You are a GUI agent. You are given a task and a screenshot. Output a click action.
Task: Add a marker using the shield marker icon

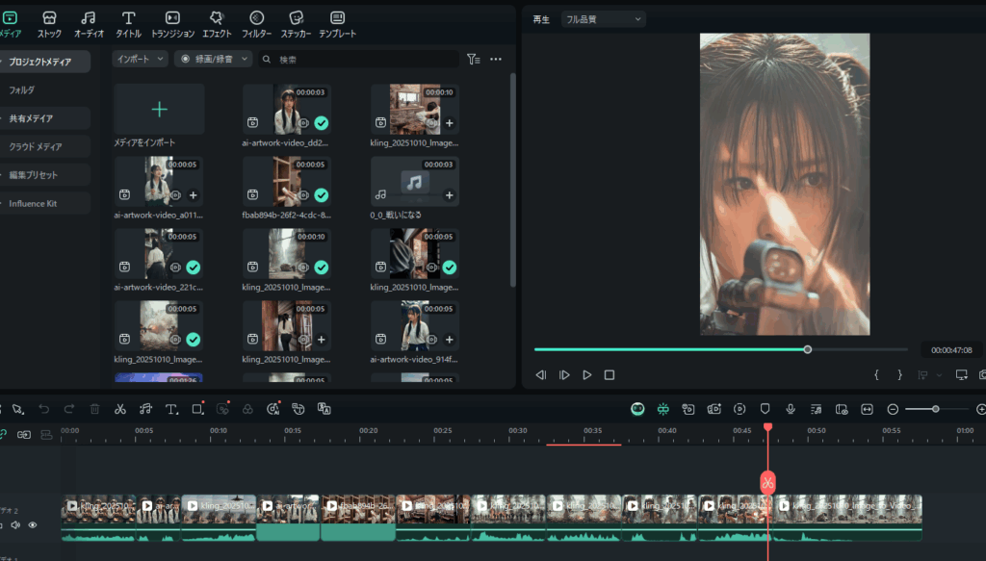pos(765,409)
